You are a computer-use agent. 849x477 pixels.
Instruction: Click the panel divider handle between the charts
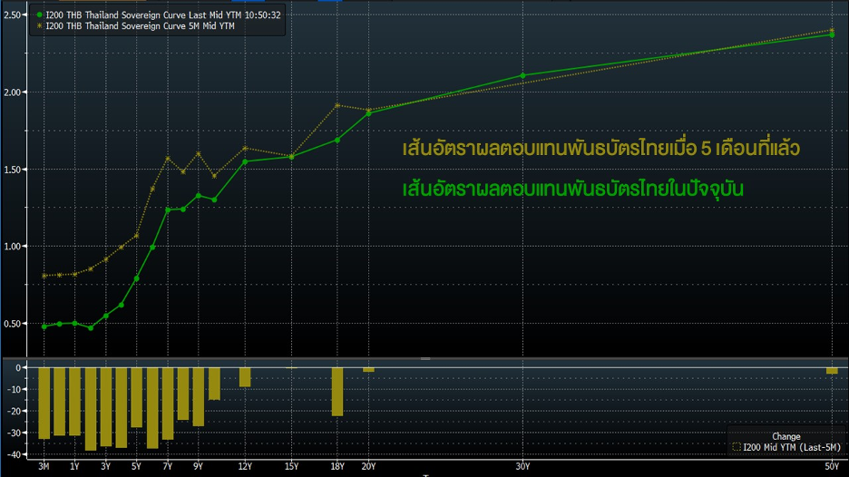(424, 359)
